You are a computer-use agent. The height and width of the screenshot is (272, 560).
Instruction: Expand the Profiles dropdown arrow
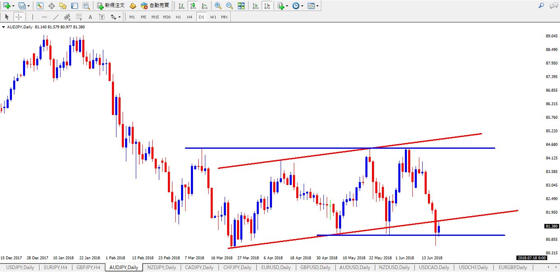click(x=28, y=6)
